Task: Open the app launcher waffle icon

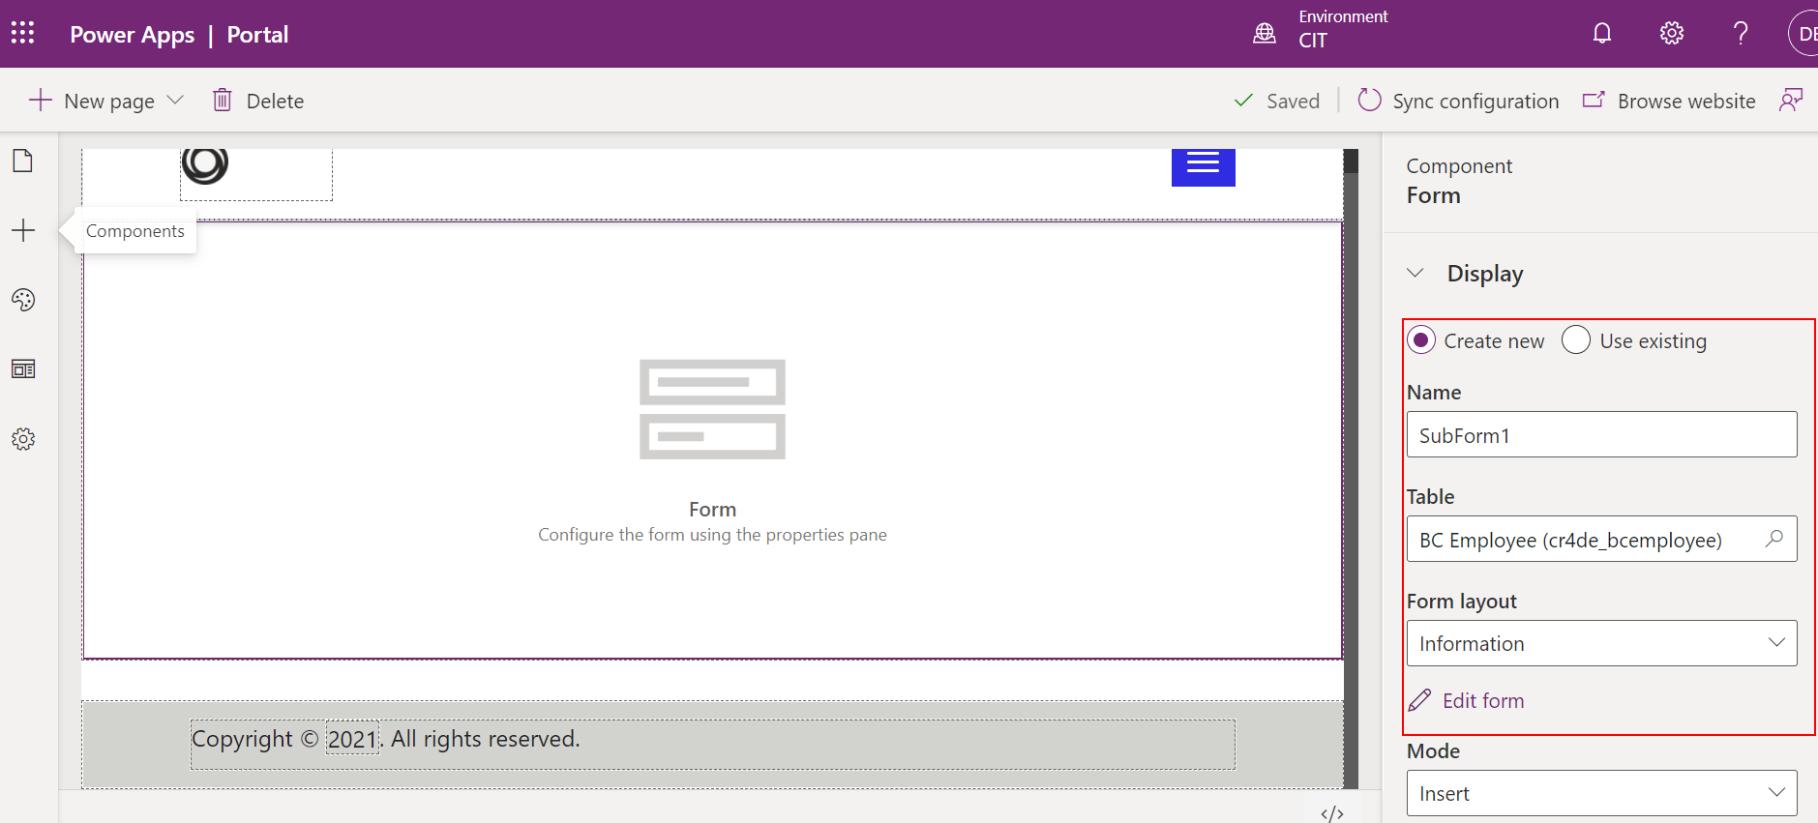Action: tap(23, 34)
